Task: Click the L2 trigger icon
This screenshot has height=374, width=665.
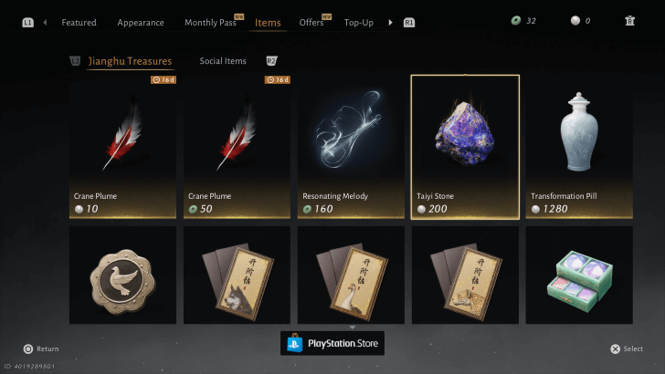Action: pyautogui.click(x=75, y=61)
